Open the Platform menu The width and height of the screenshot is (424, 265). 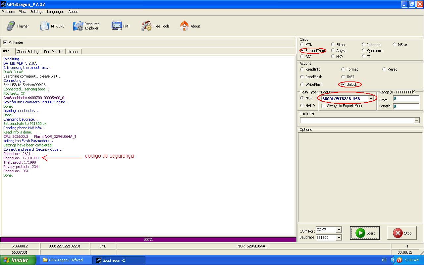8,12
